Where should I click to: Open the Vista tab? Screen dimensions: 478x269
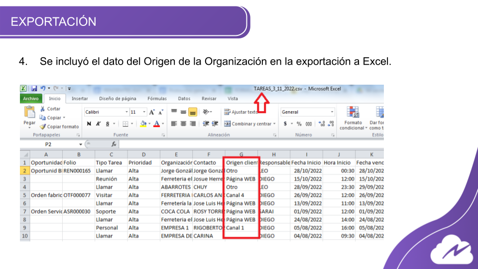pos(233,99)
